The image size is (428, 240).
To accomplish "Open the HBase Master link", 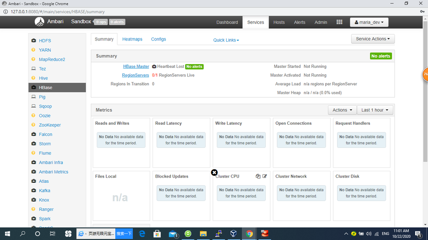I will click(x=136, y=66).
